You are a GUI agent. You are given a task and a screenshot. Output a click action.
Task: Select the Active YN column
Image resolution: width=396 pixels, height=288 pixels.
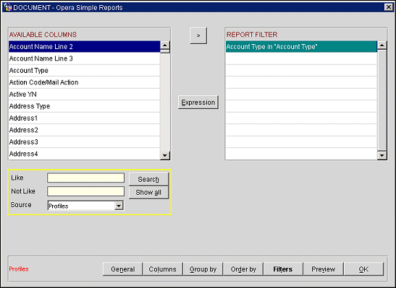pyautogui.click(x=85, y=94)
